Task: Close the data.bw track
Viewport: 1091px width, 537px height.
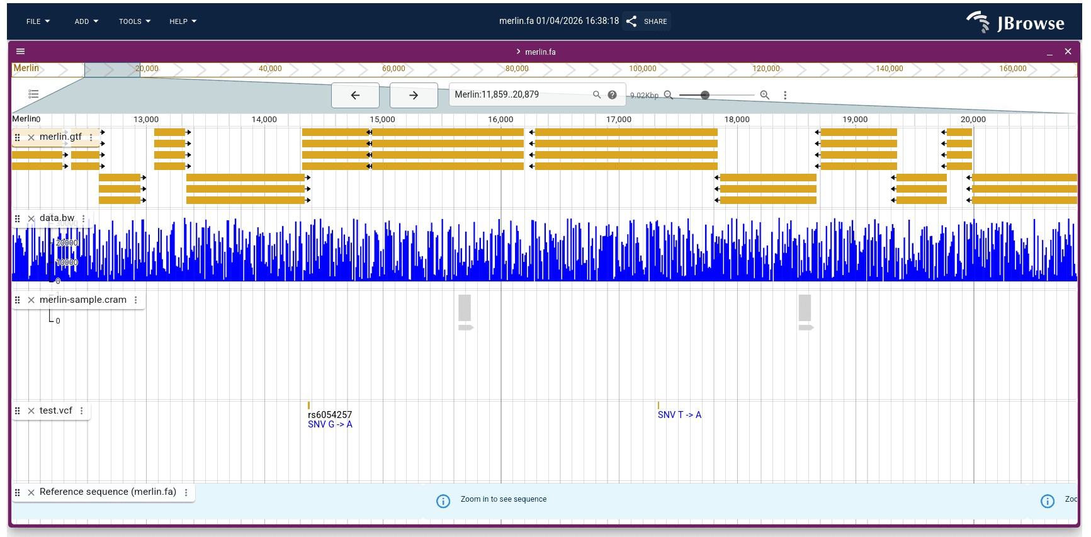Action: pyautogui.click(x=31, y=218)
